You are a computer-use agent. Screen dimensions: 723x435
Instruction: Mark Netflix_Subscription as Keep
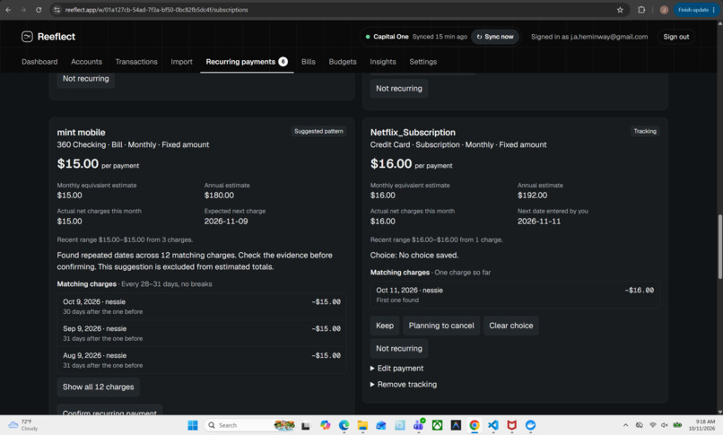pyautogui.click(x=385, y=326)
